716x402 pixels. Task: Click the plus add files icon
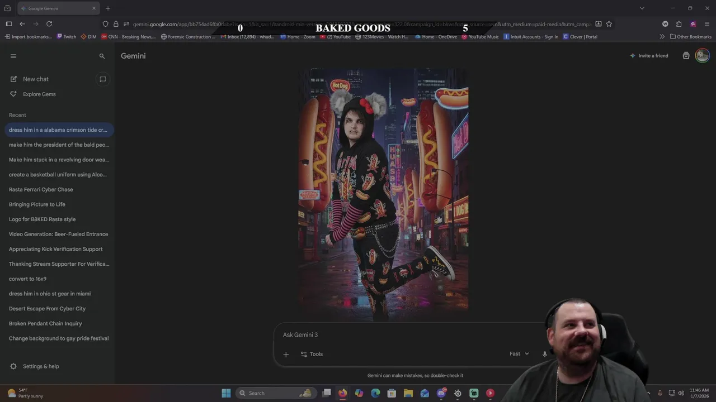pyautogui.click(x=286, y=355)
